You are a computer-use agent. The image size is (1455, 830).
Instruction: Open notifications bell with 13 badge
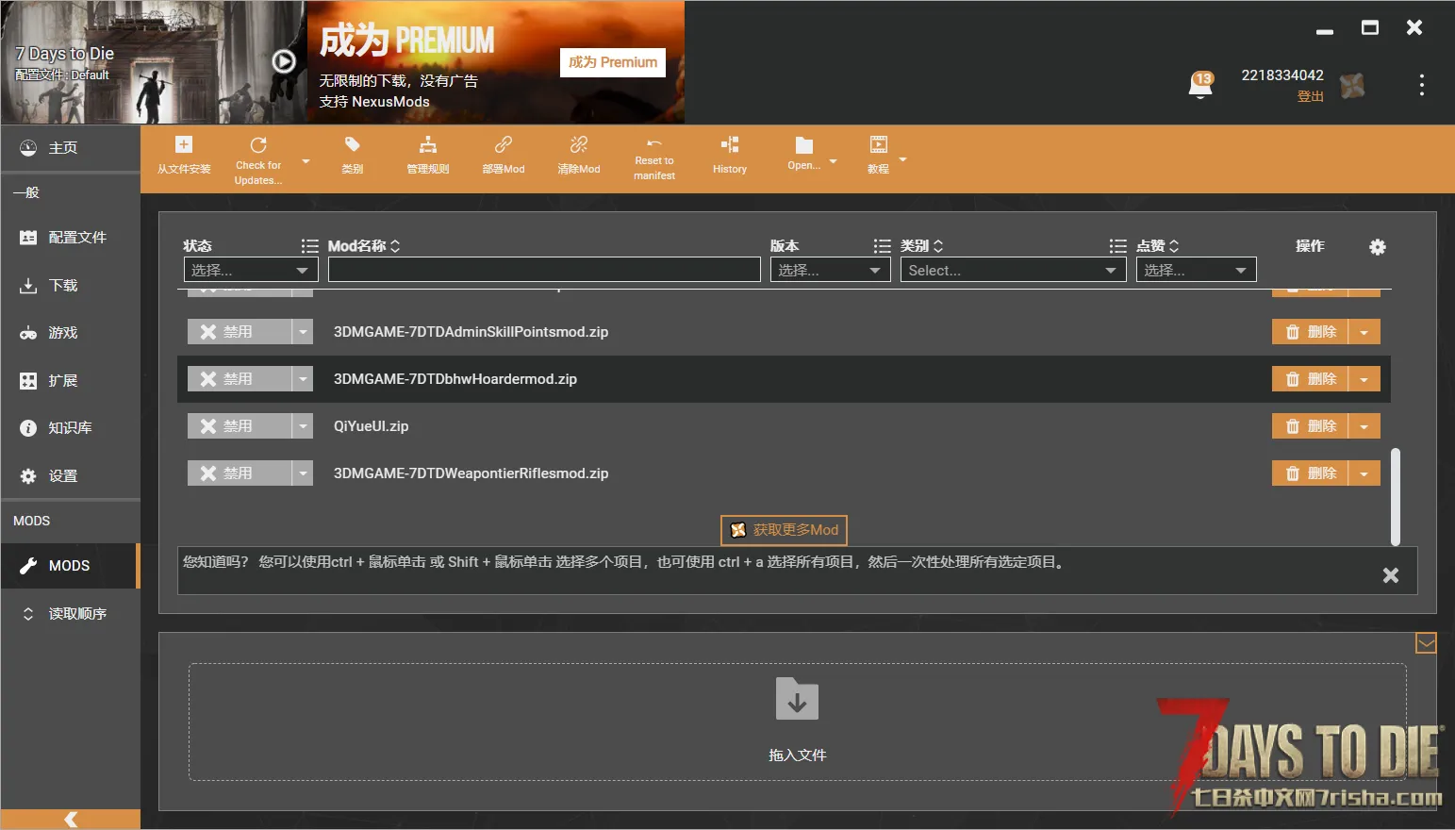(x=1200, y=85)
